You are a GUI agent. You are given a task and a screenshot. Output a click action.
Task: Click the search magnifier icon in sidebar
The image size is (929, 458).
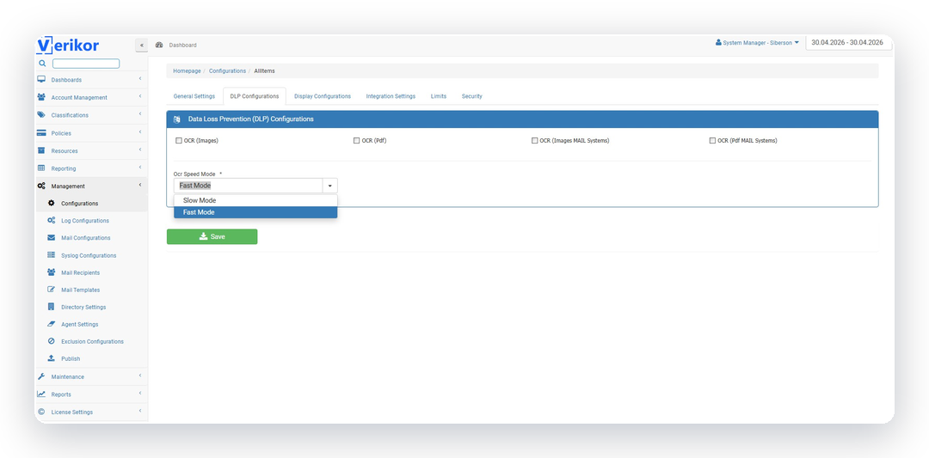click(x=42, y=64)
